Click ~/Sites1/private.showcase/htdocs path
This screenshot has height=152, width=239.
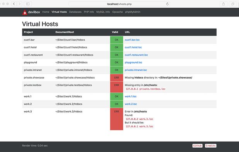point(75,78)
